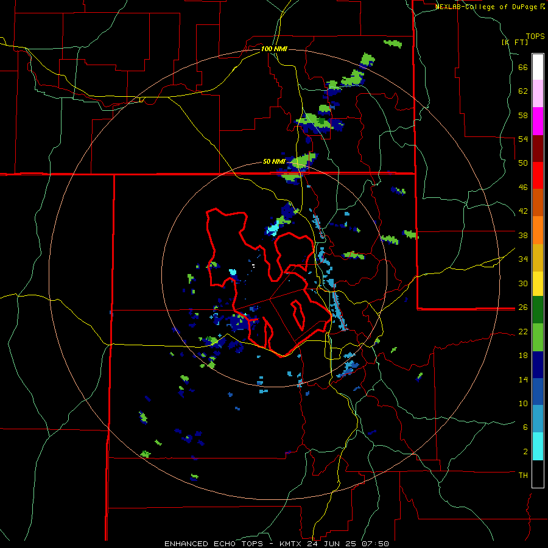548x548 pixels.
Task: Click the bright orange legend swatch
Action: [538, 230]
